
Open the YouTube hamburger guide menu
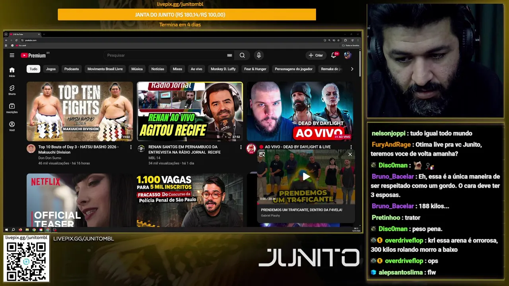coord(12,55)
